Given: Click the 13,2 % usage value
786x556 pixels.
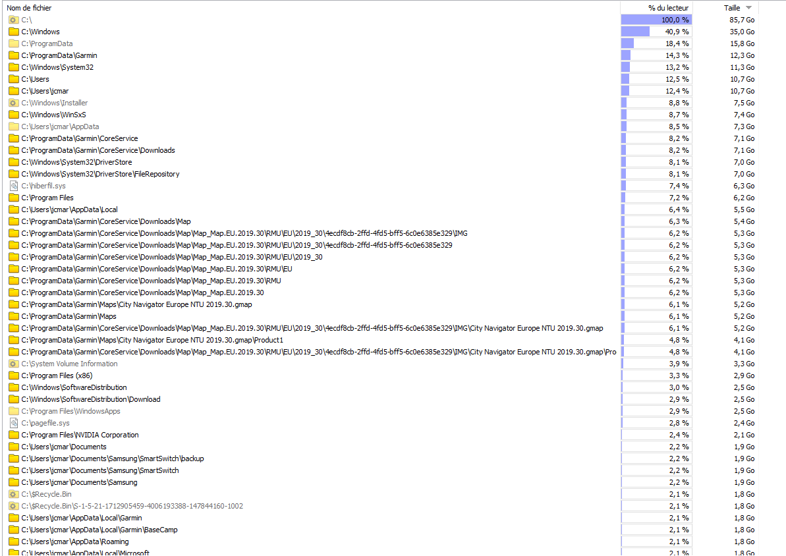Looking at the screenshot, I should [677, 67].
